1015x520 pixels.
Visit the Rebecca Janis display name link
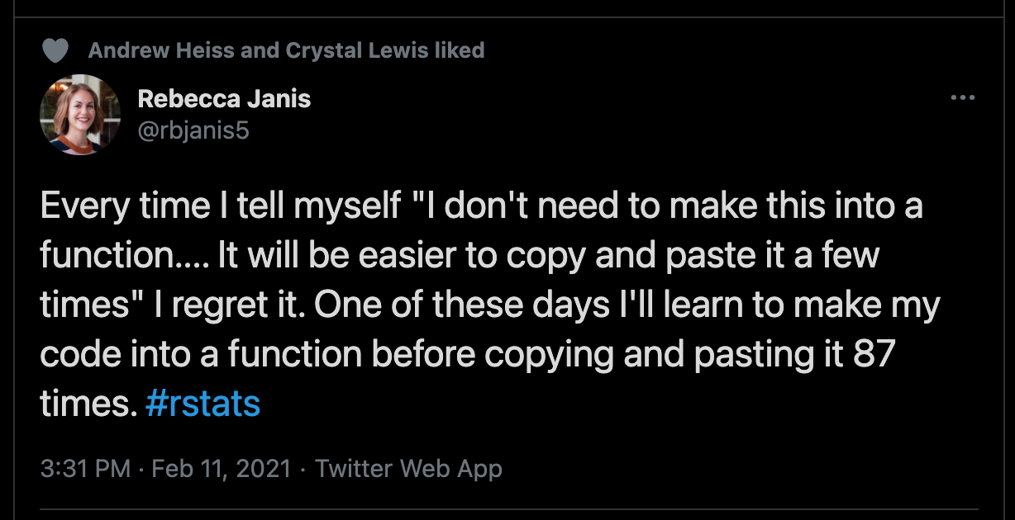tap(224, 99)
